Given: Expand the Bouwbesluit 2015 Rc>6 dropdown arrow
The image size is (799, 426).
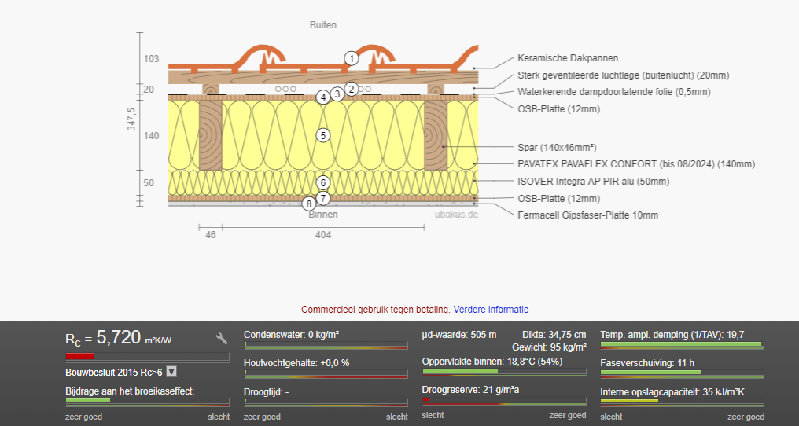Looking at the screenshot, I should click(x=171, y=372).
